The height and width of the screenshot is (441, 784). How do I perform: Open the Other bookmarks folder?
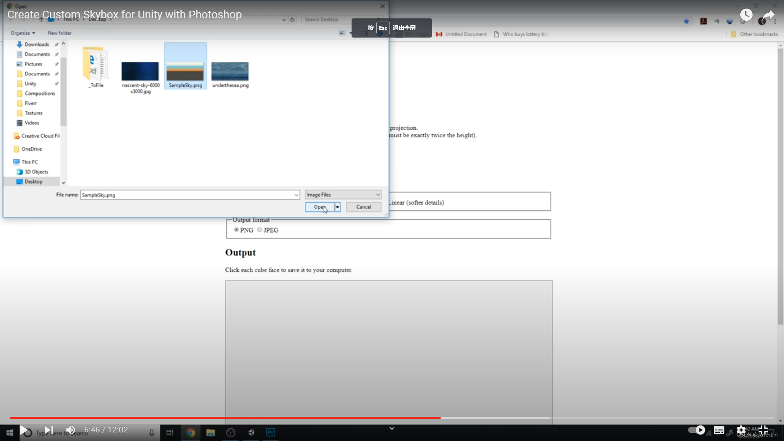point(755,34)
